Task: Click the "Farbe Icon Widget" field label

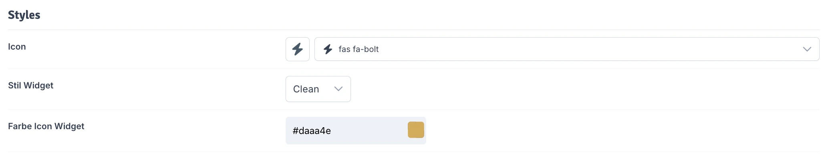Action: click(x=46, y=126)
